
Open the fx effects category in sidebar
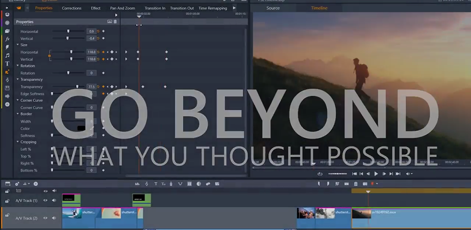click(7, 39)
